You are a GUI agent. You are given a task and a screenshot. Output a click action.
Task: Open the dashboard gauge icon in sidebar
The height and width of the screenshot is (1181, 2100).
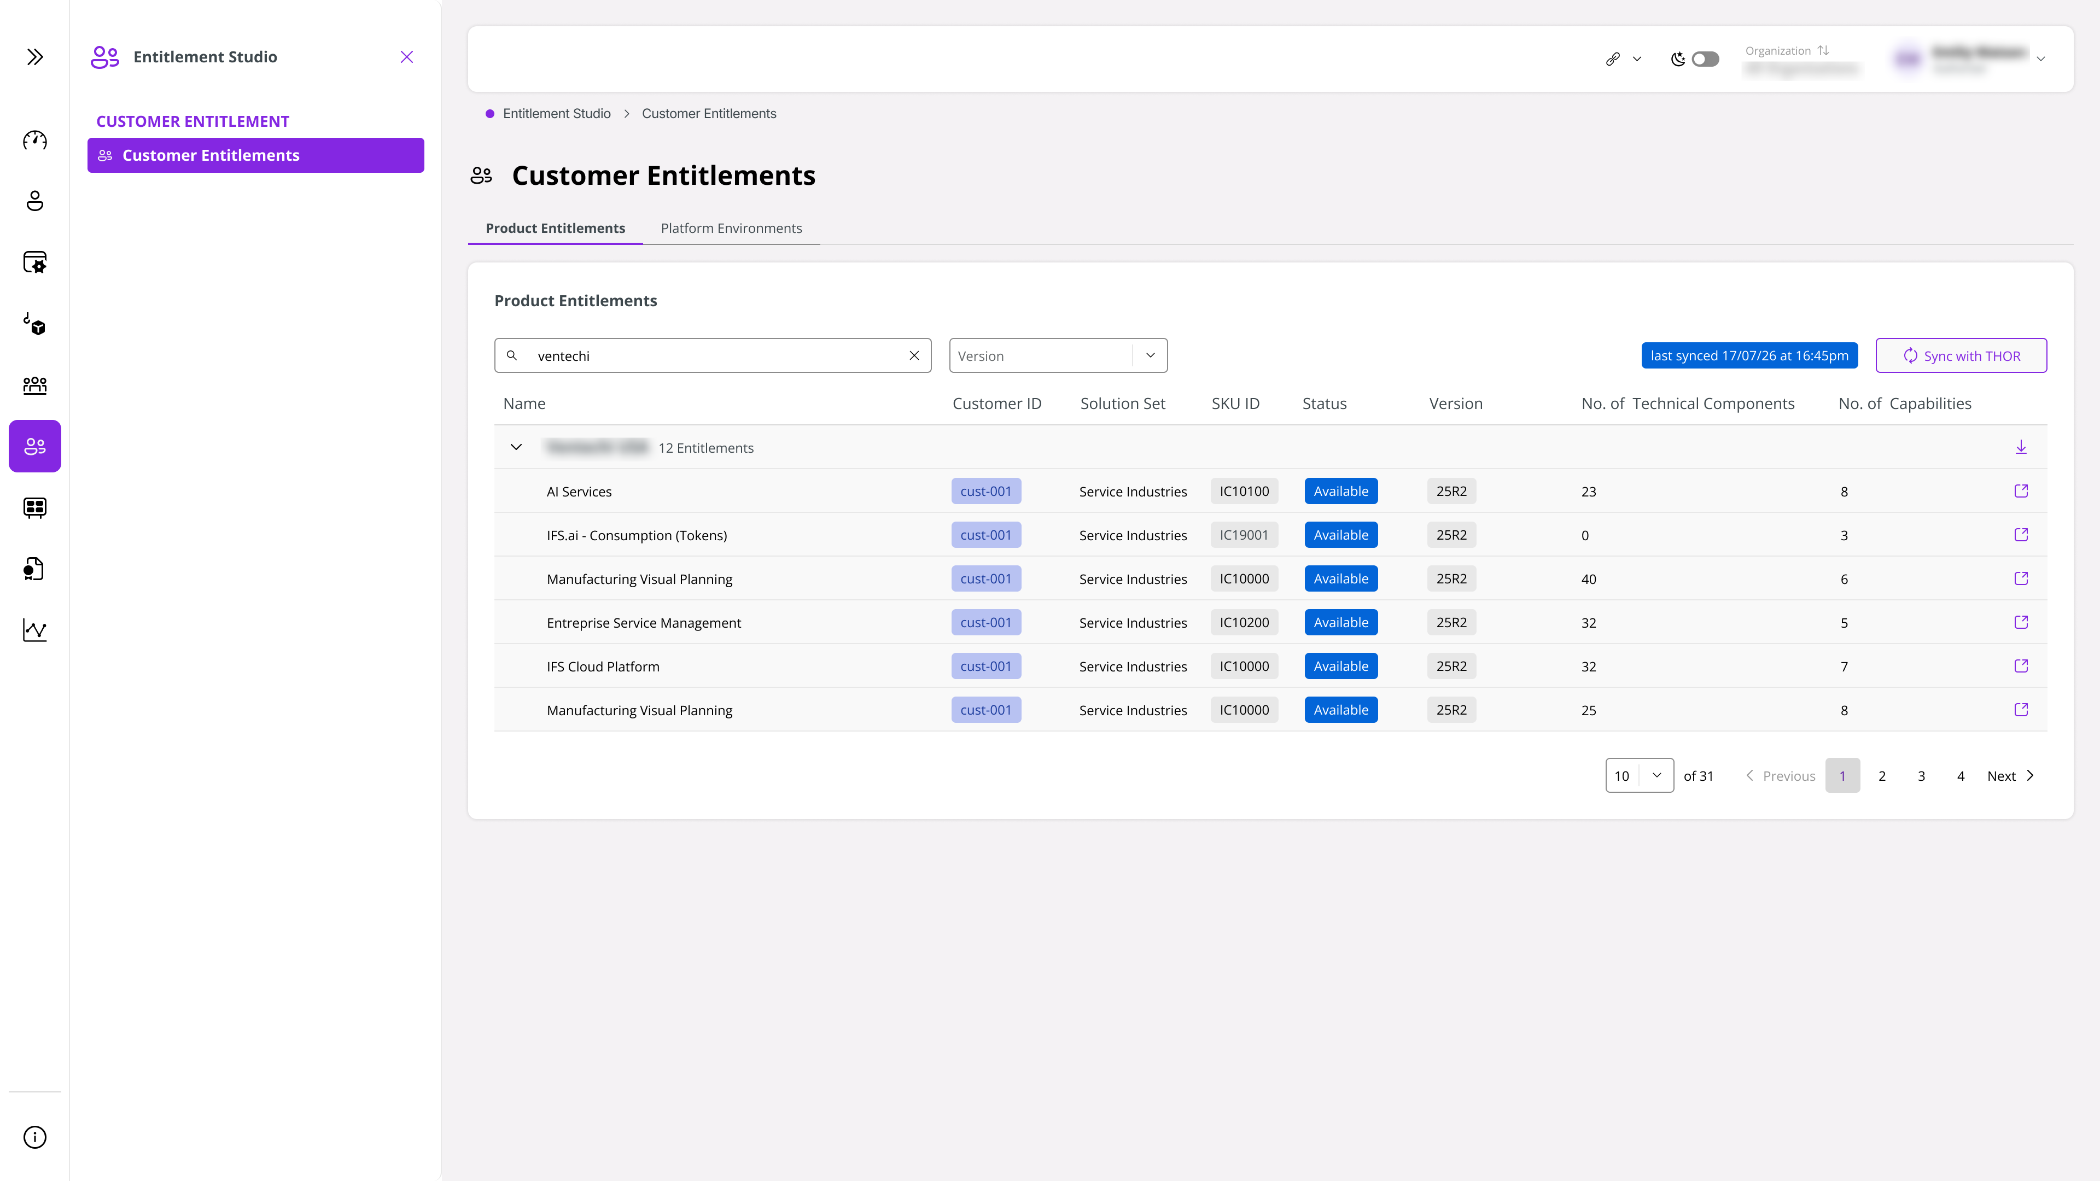point(35,140)
